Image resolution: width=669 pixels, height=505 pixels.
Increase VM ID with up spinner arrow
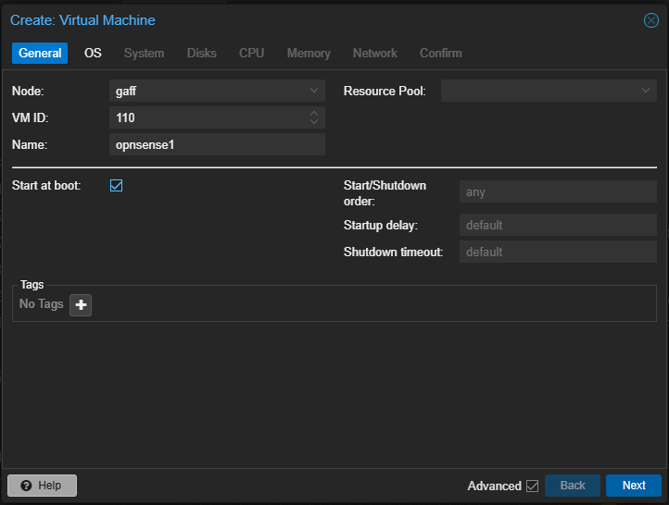[314, 114]
